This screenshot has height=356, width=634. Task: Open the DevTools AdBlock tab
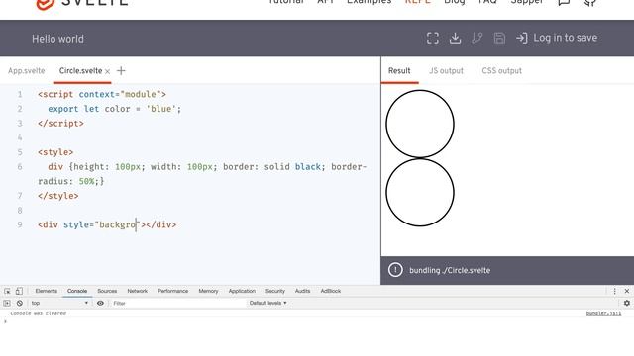[331, 291]
